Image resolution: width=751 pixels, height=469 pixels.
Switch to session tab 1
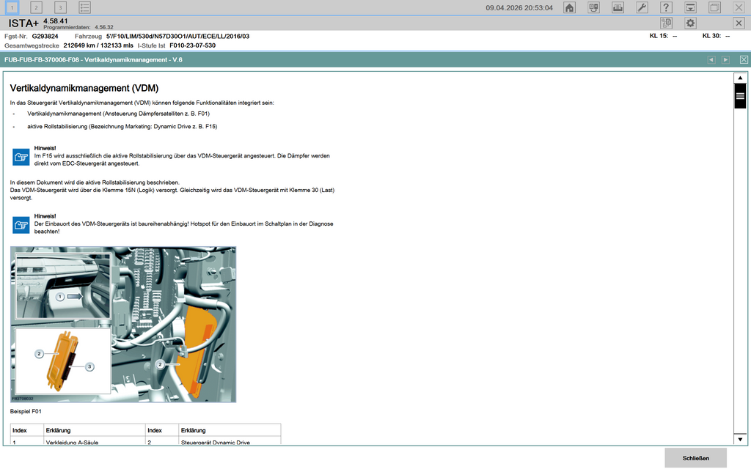12,7
